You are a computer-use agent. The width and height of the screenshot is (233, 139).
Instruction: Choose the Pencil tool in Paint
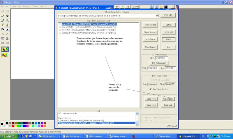coord(3,25)
